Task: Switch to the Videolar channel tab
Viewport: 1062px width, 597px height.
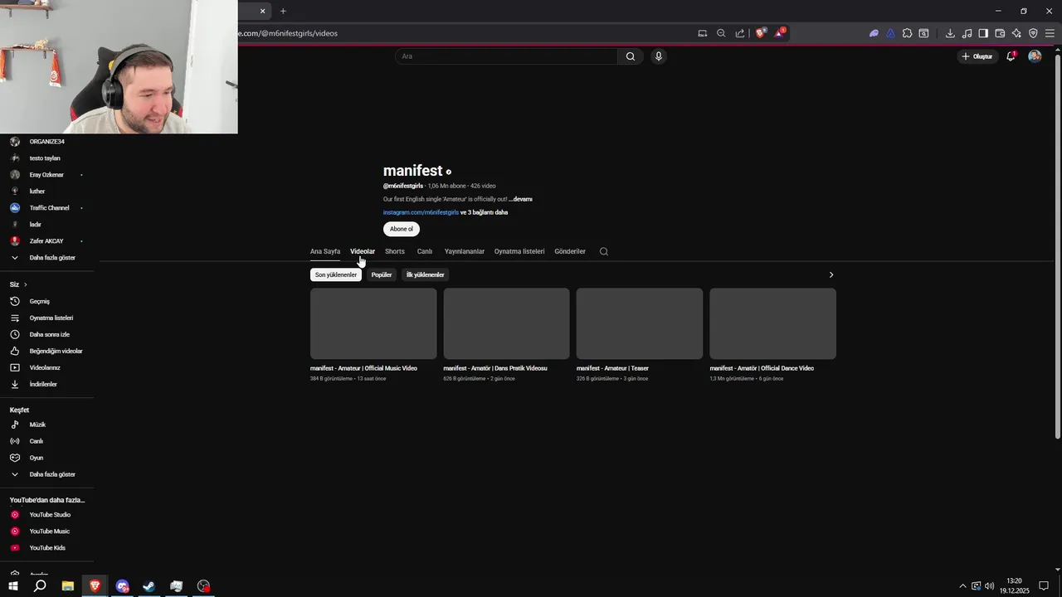Action: pyautogui.click(x=363, y=251)
